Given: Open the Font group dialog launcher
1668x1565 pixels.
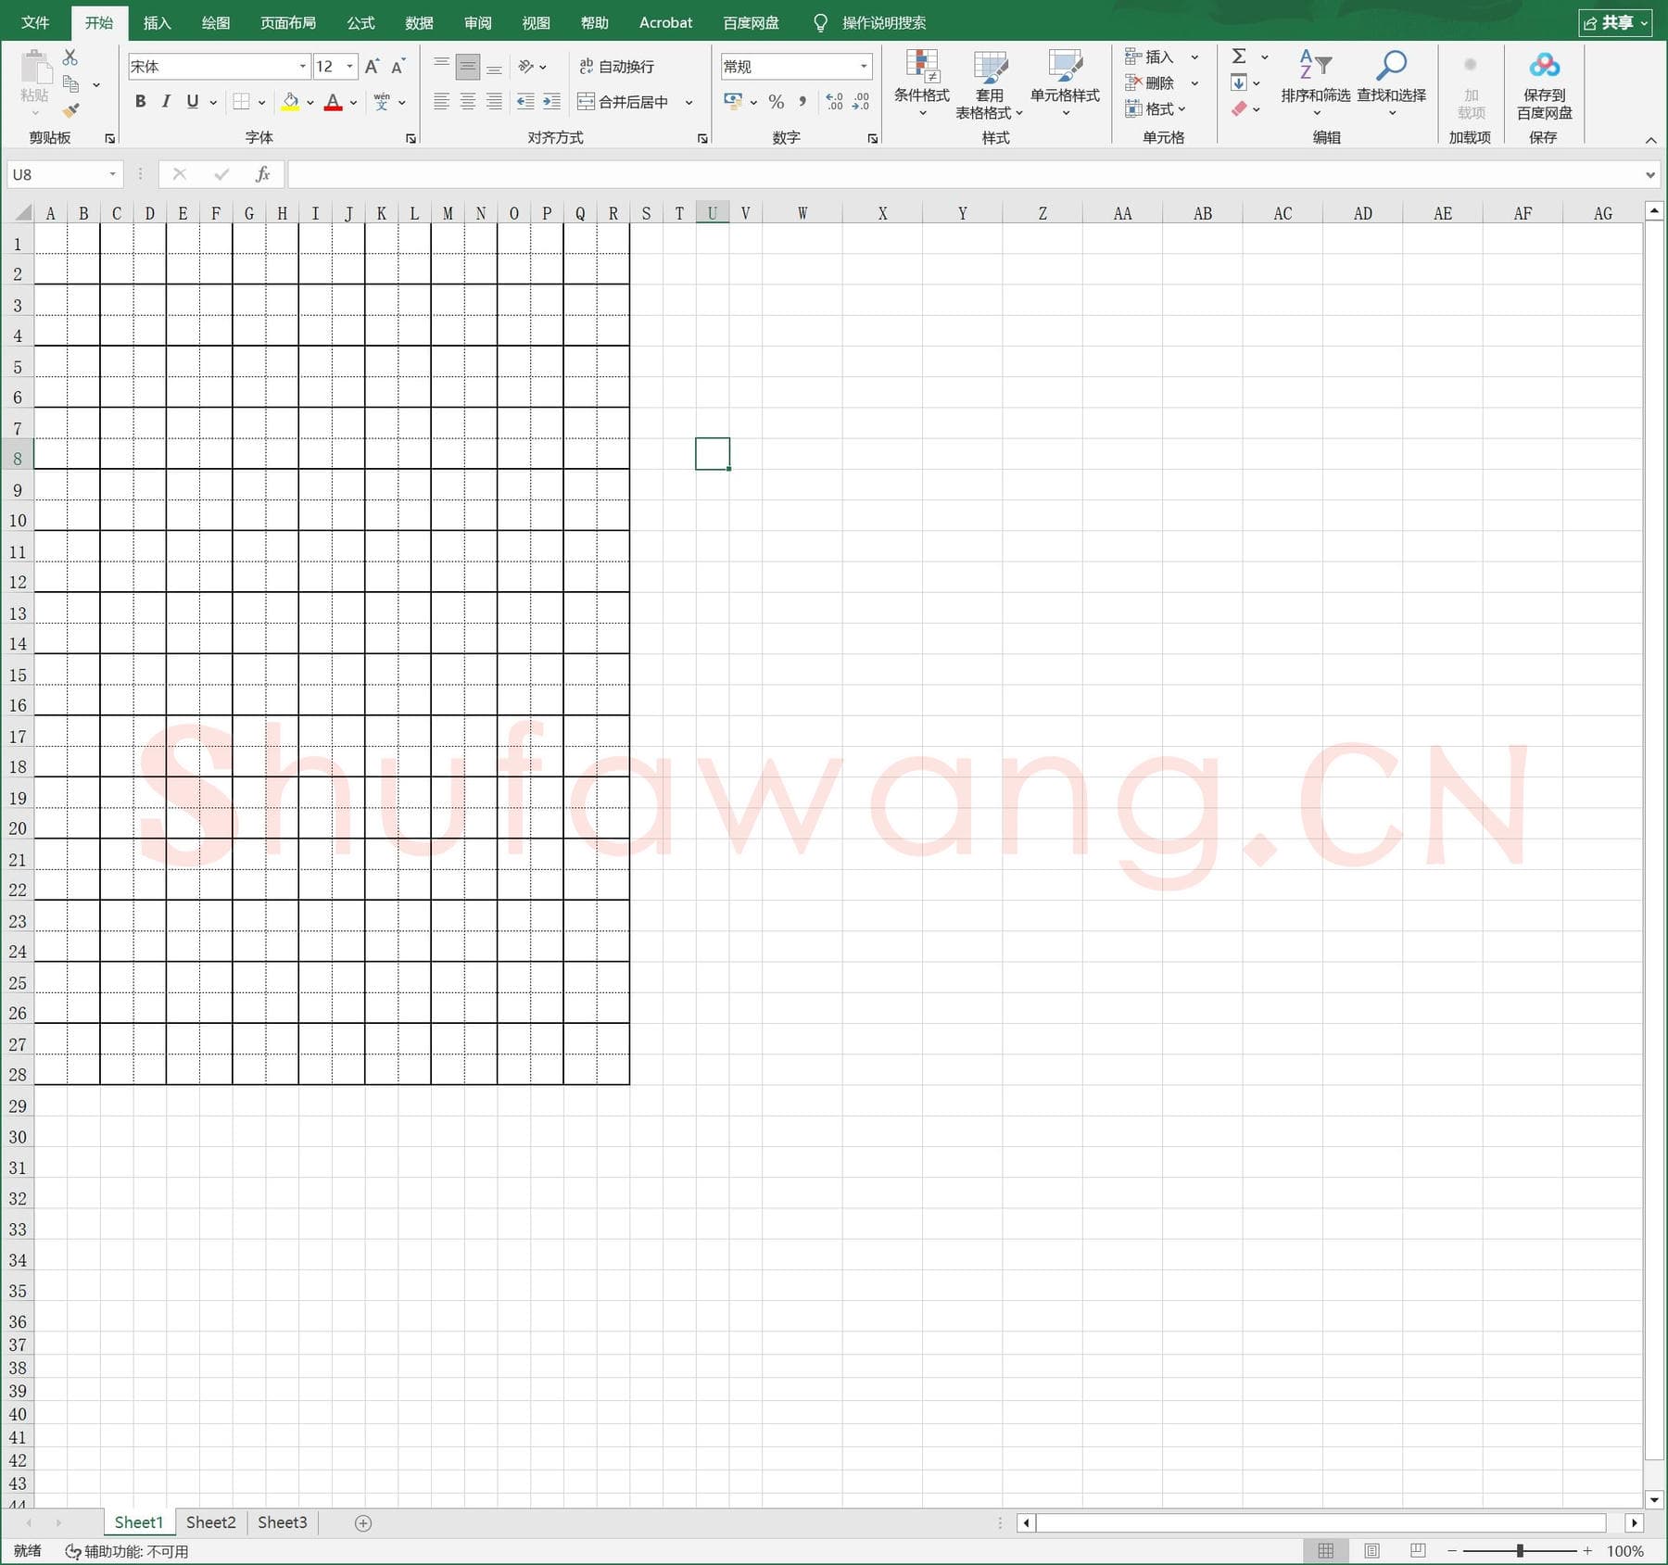Looking at the screenshot, I should coord(411,138).
